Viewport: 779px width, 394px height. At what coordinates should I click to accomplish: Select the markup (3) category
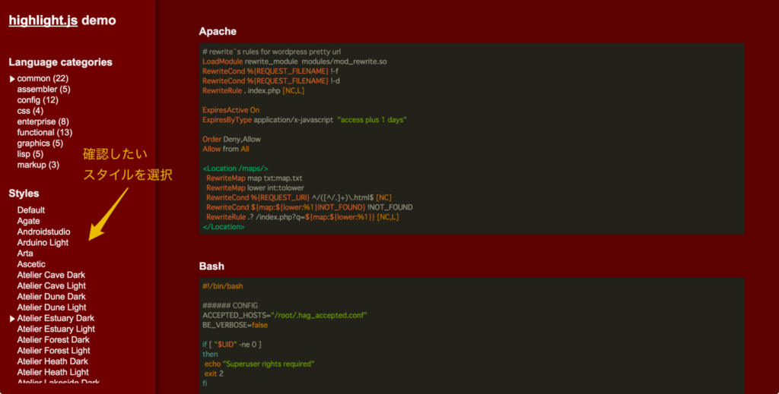click(38, 165)
